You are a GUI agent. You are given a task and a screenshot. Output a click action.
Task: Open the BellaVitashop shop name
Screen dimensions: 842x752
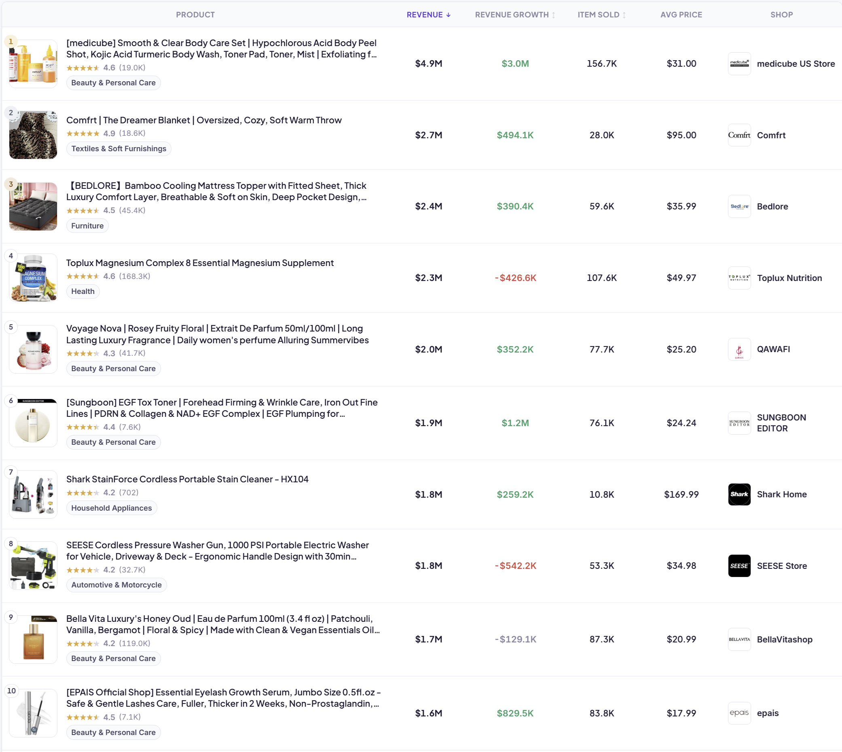(785, 639)
